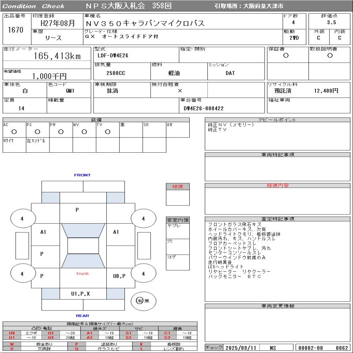This screenshot has width=353, height=353.
Task: Select the NPS大阪入札会 358回 header text
Action: [128, 6]
